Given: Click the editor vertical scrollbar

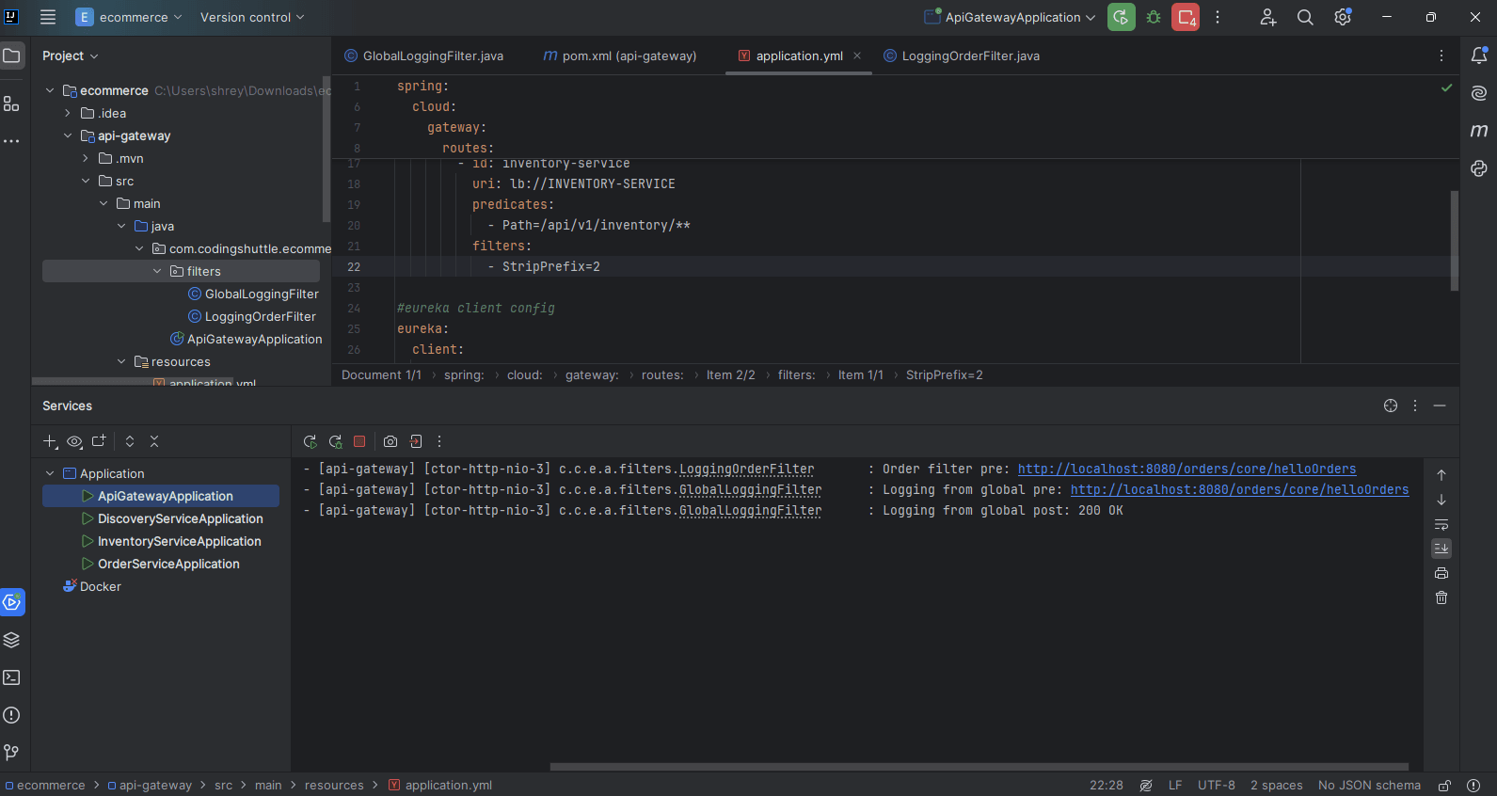Looking at the screenshot, I should [1455, 241].
